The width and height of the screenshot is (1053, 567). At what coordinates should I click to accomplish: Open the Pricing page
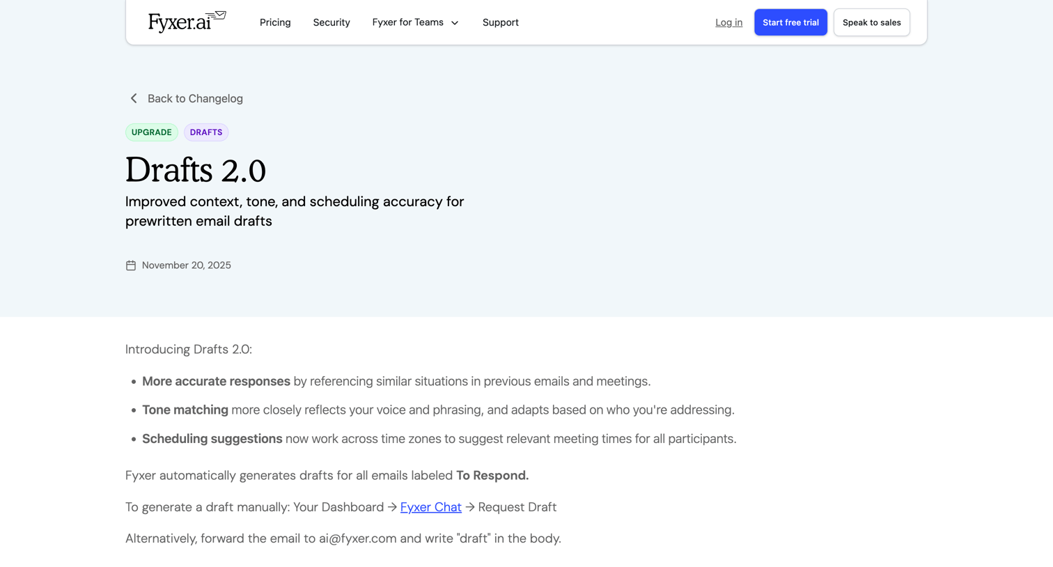coord(275,22)
